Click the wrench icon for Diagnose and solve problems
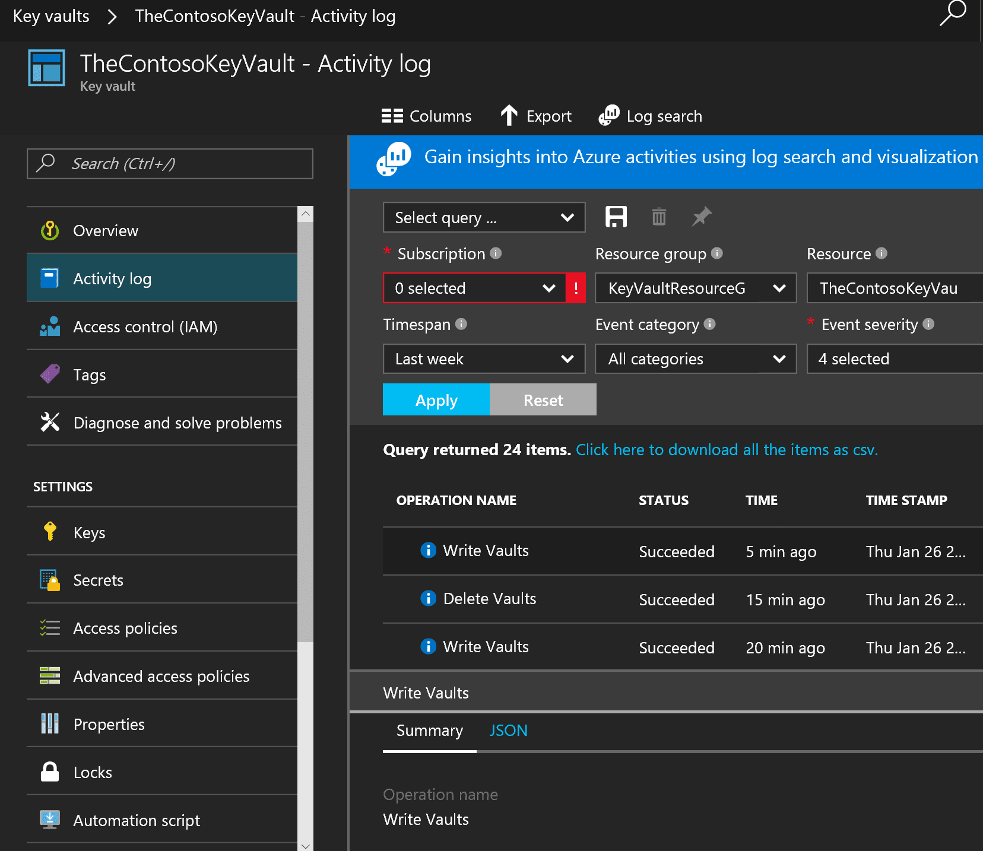983x851 pixels. click(x=50, y=422)
